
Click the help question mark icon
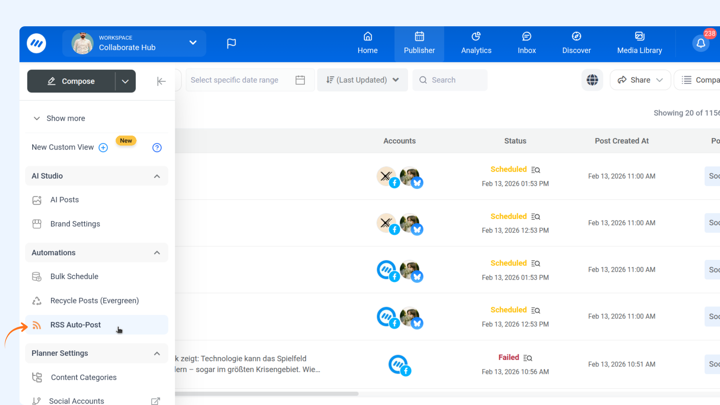pyautogui.click(x=157, y=148)
